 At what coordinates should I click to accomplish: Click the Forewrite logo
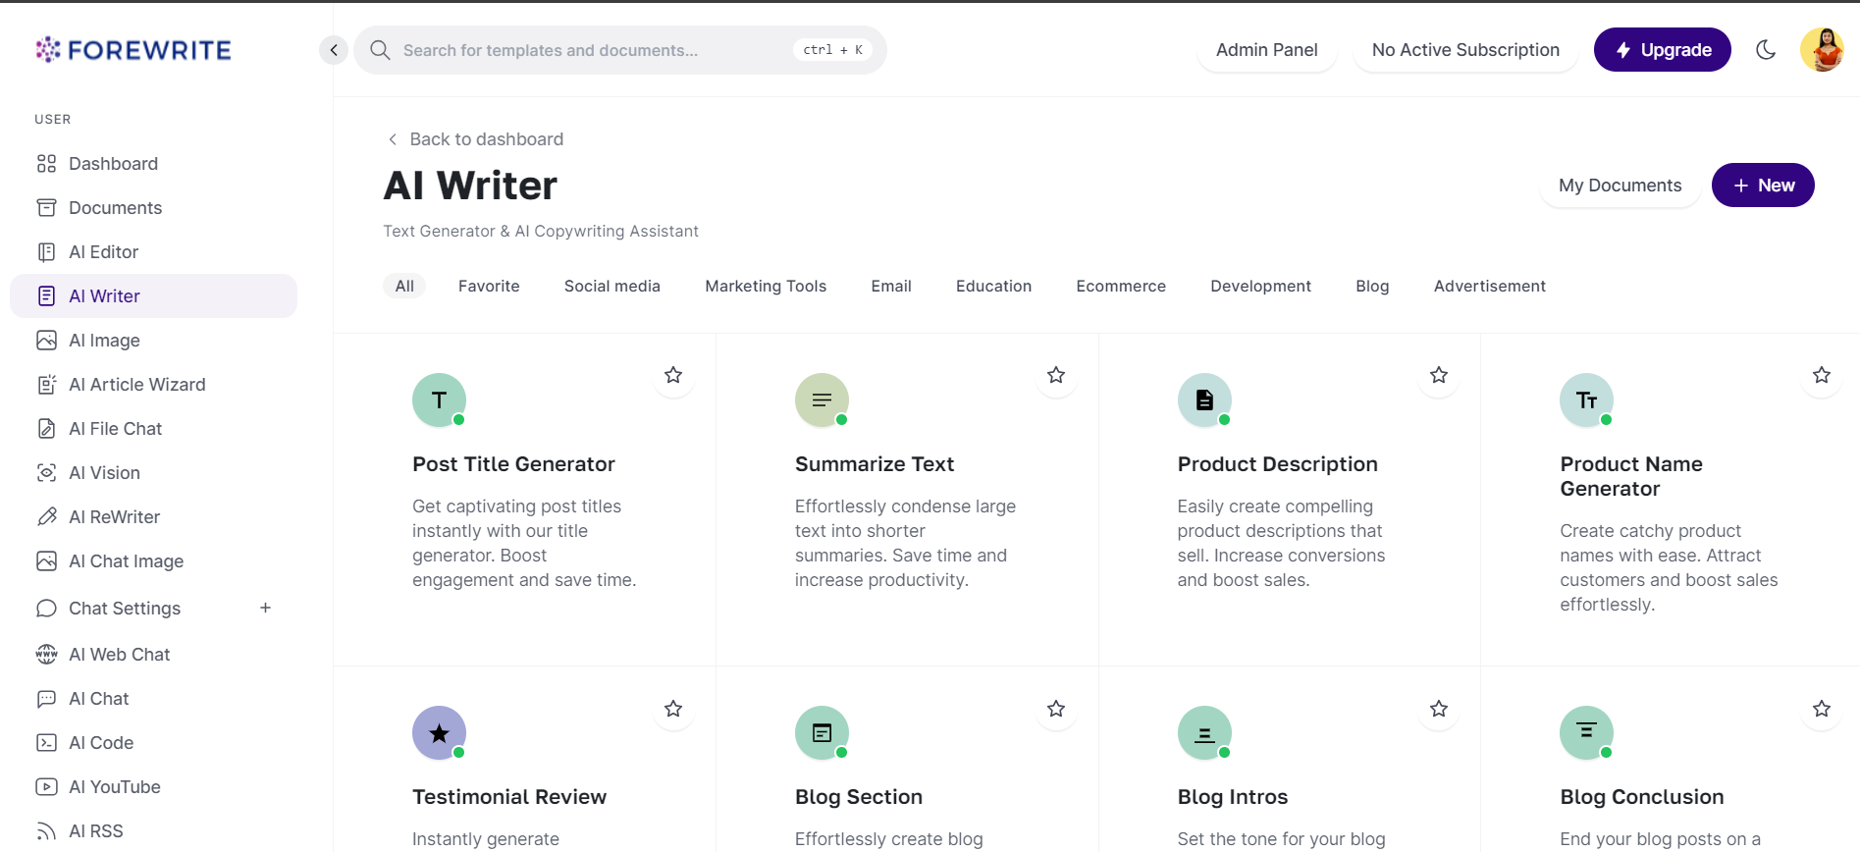(133, 50)
